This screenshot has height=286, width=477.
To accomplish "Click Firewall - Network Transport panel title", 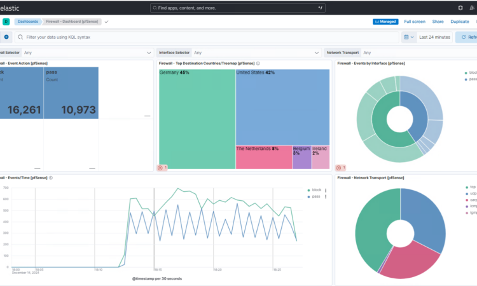I will (x=371, y=178).
